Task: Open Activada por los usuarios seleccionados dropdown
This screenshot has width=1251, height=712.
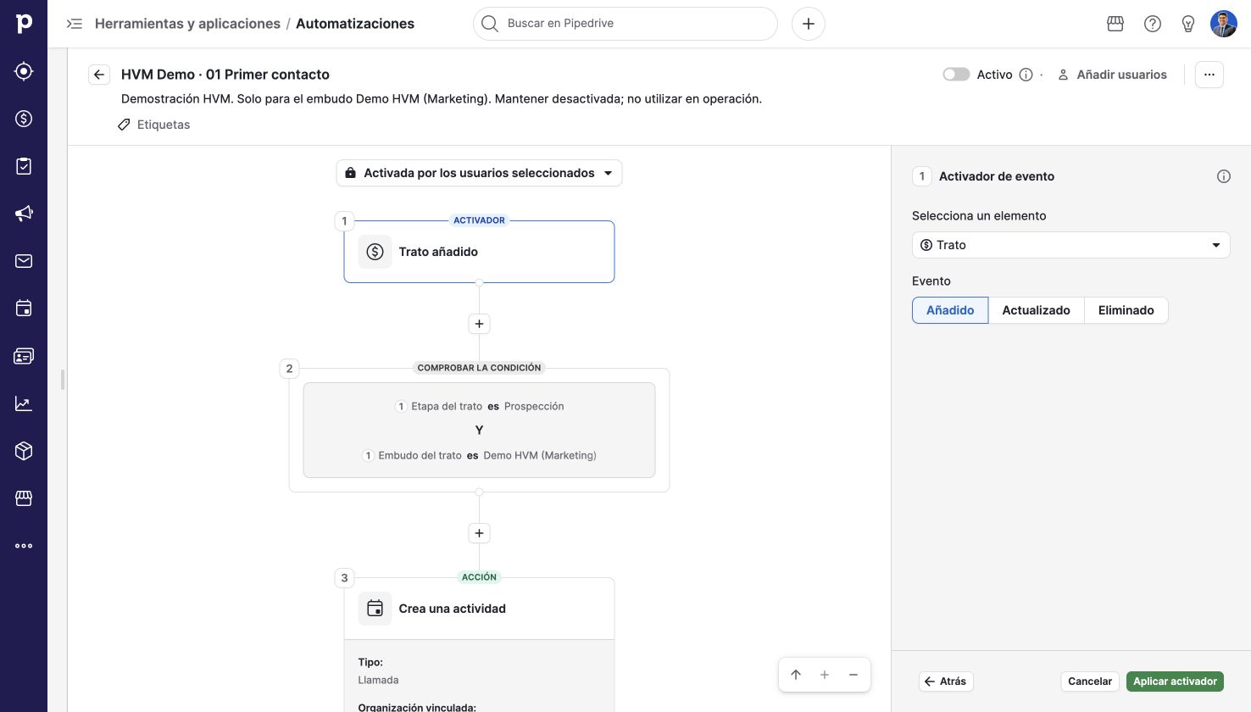Action: point(479,173)
